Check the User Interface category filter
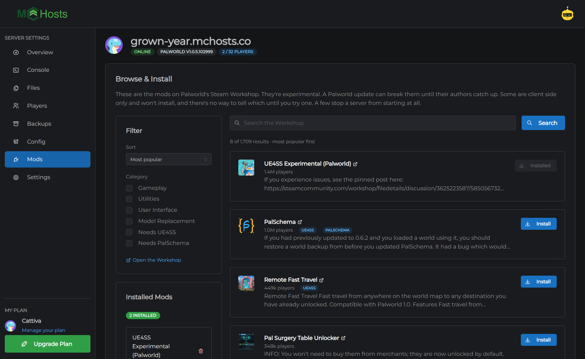This screenshot has width=585, height=359. [x=129, y=210]
